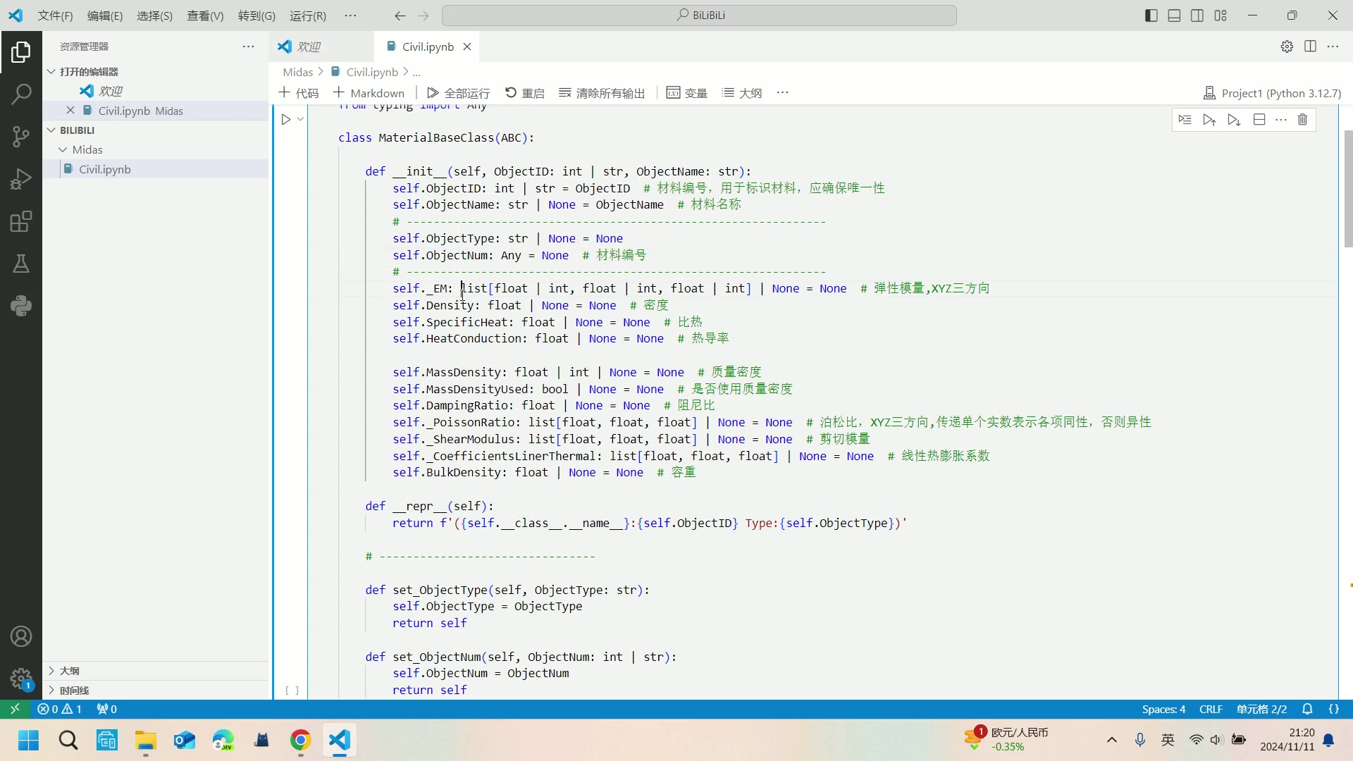Open the Extensions view
Screen dimensions: 1353x761
[x=21, y=221]
